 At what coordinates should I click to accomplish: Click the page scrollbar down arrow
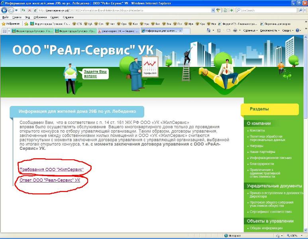(306, 230)
